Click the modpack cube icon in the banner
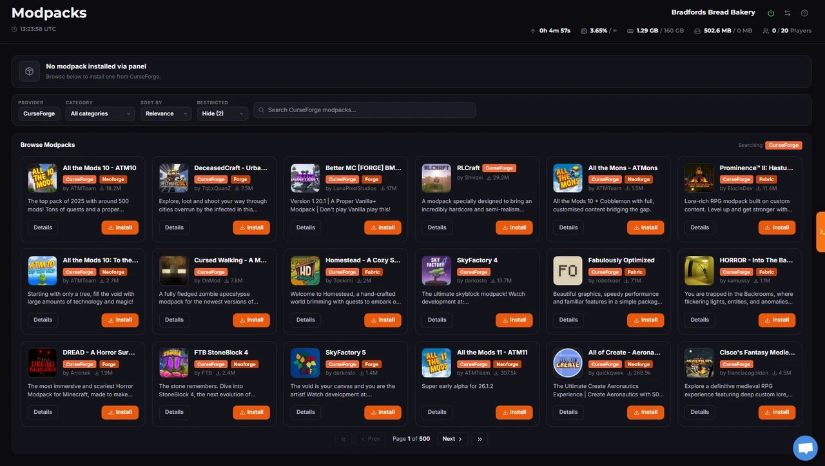The image size is (825, 466). pos(30,71)
